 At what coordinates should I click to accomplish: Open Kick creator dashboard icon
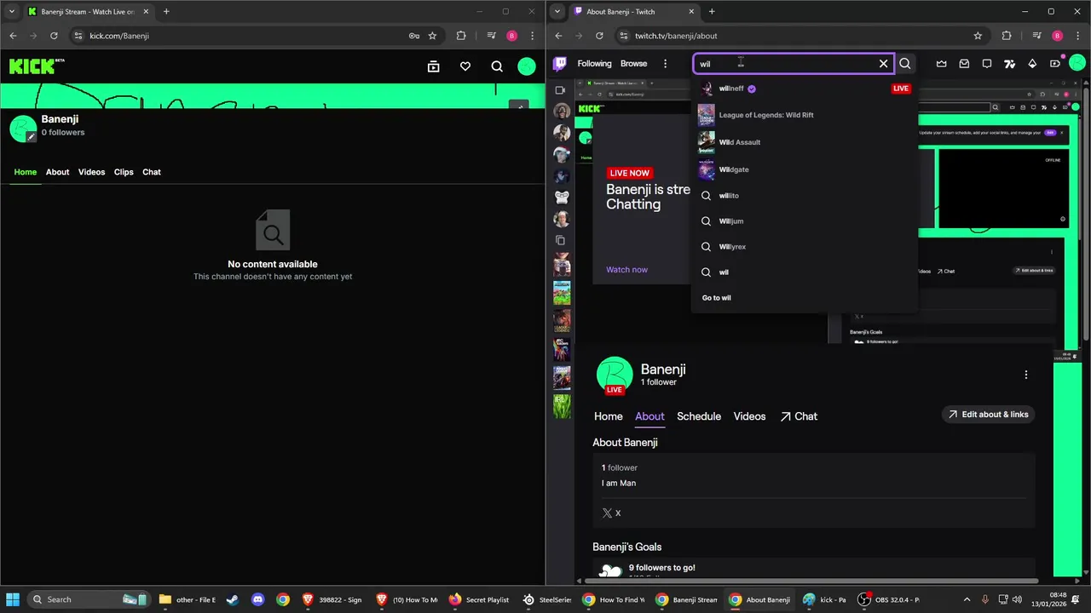tap(433, 66)
